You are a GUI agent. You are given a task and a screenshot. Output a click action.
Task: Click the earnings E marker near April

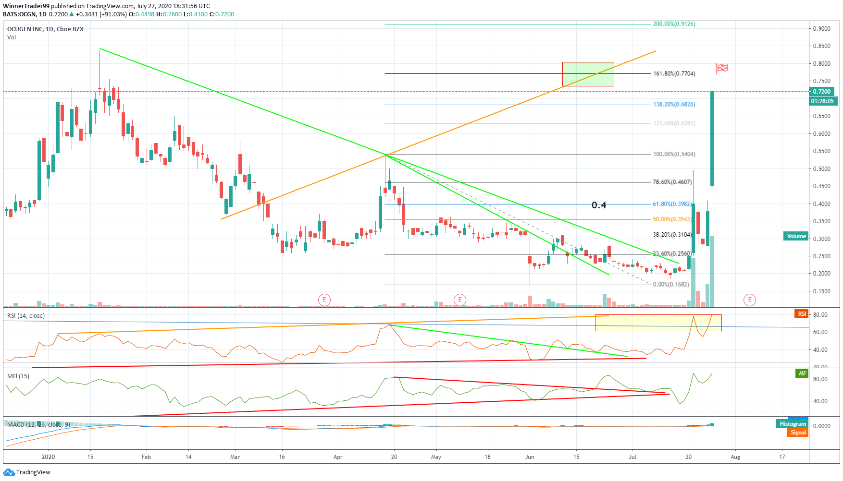(x=324, y=300)
